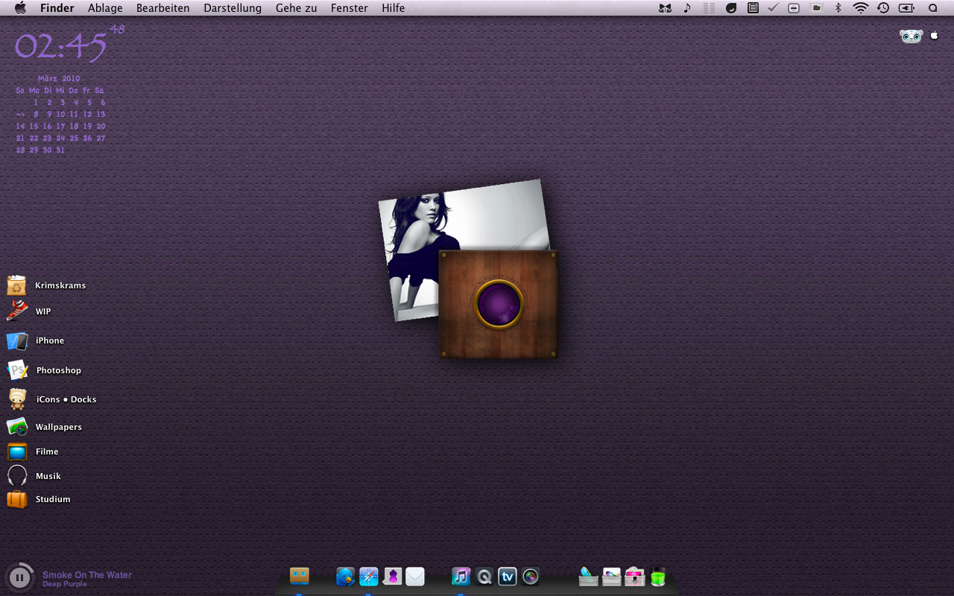Viewport: 954px width, 596px height.
Task: Open the Bluetooth status menu
Action: click(x=838, y=8)
